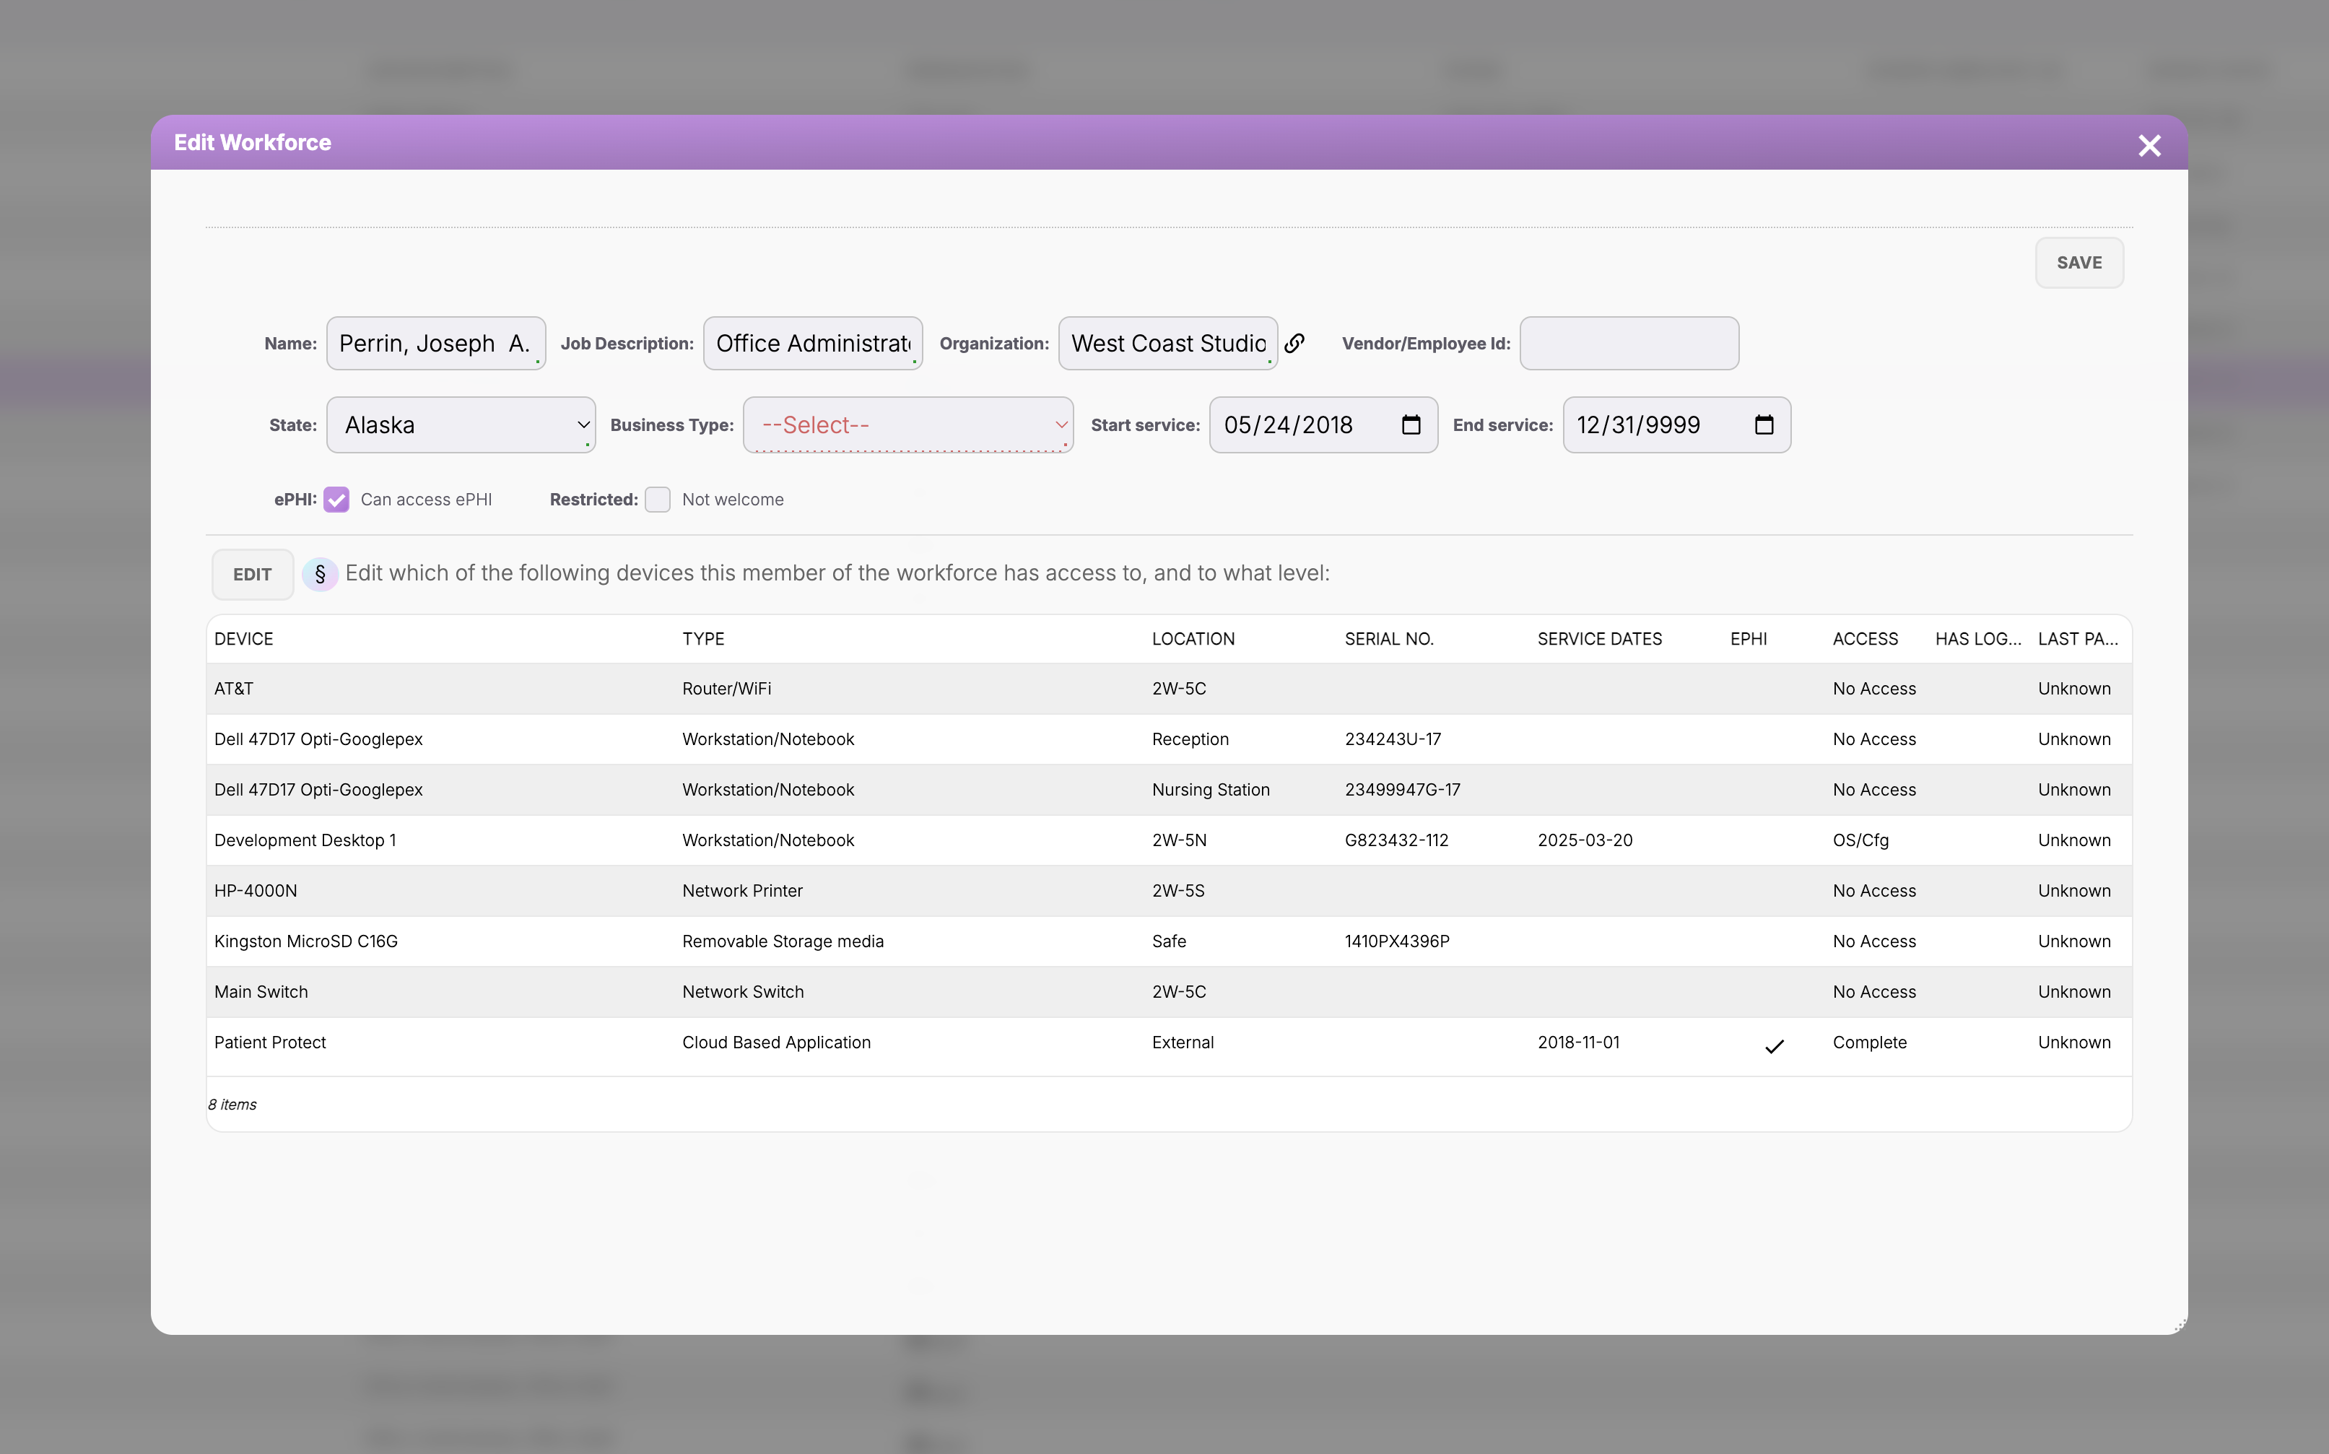Sort by the LOCATION column header
Viewport: 2329px width, 1454px height.
click(x=1193, y=638)
